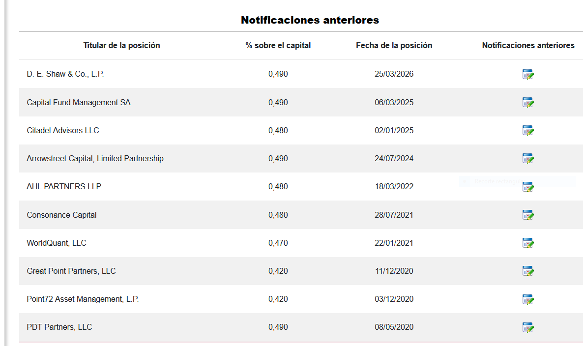View Great Point Partners notifications icon
This screenshot has width=583, height=346.
click(x=528, y=271)
